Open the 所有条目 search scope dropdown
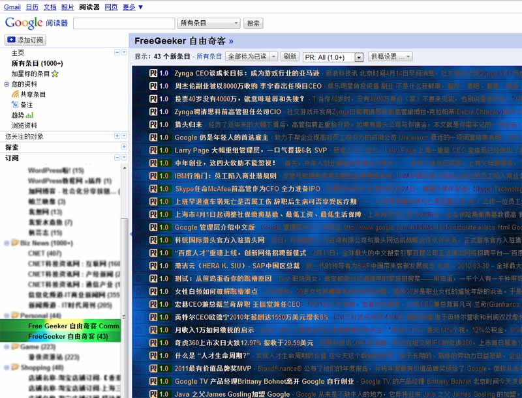The image size is (522, 398). [209, 23]
